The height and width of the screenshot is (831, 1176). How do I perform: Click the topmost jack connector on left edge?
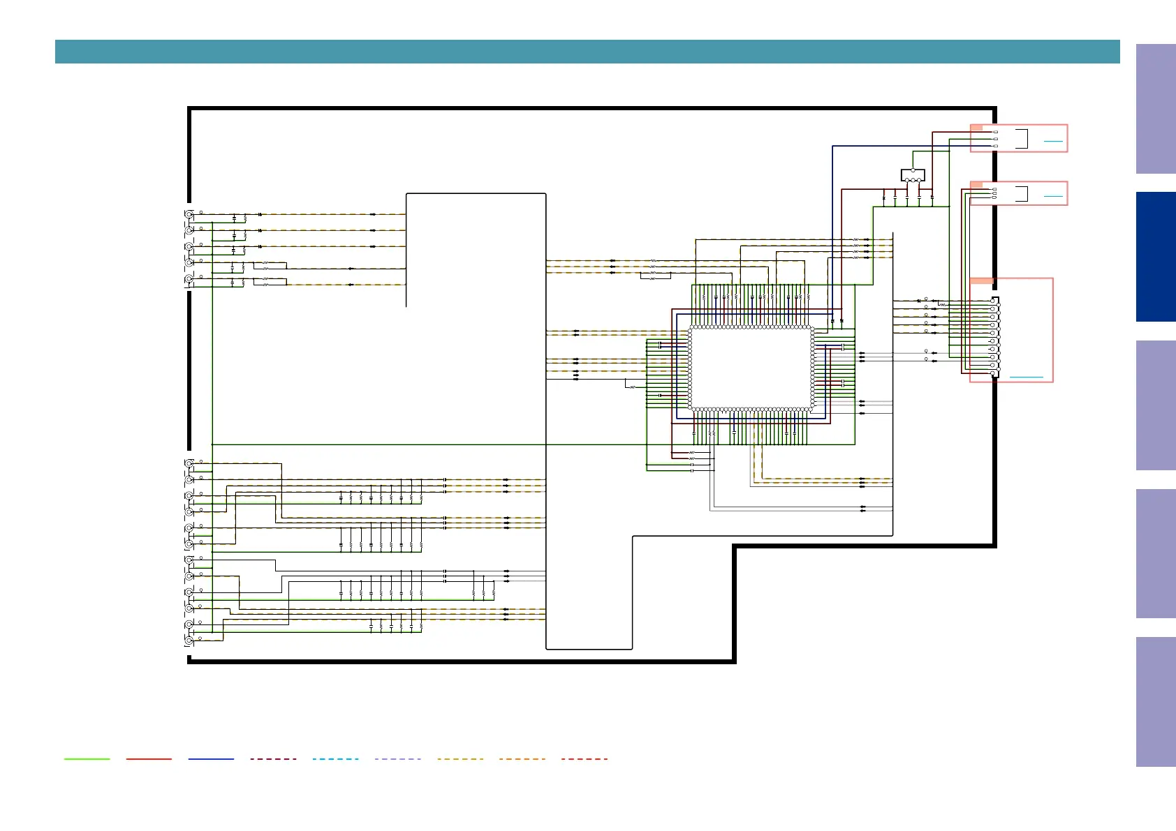(189, 214)
